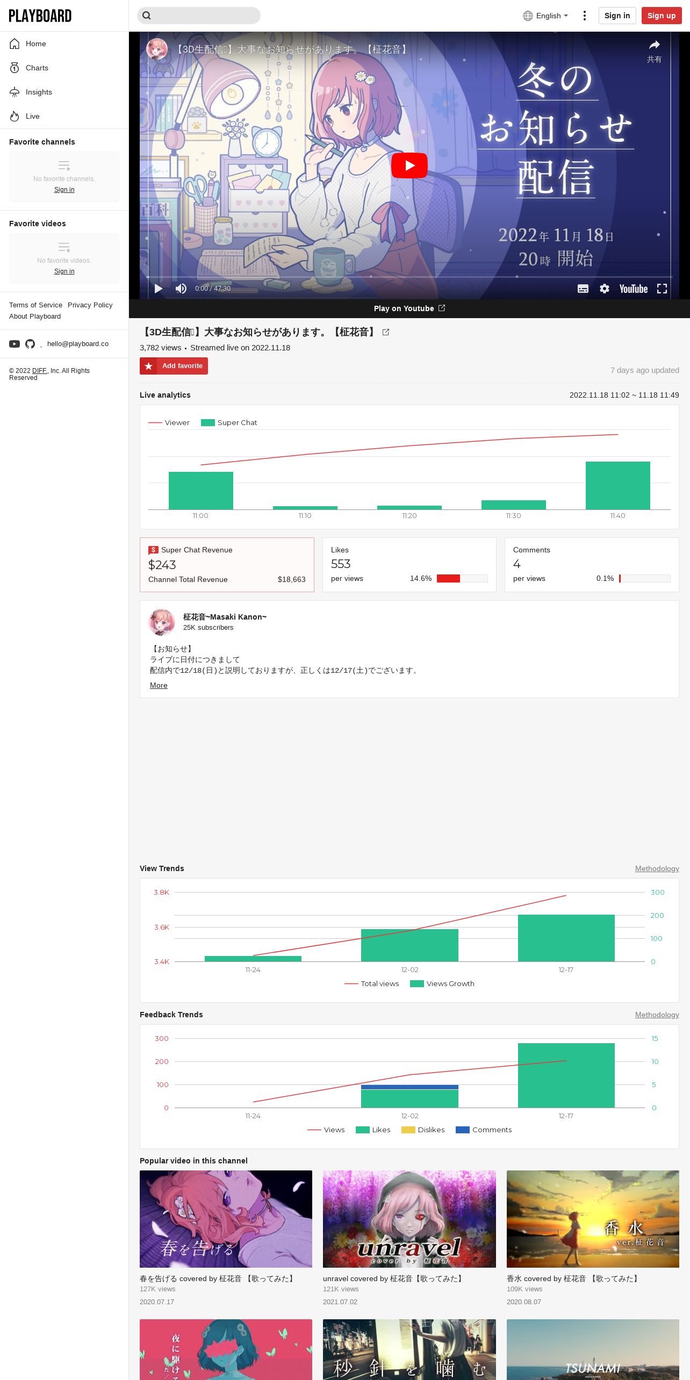Open player settings gear icon
The image size is (690, 1380).
pyautogui.click(x=605, y=289)
